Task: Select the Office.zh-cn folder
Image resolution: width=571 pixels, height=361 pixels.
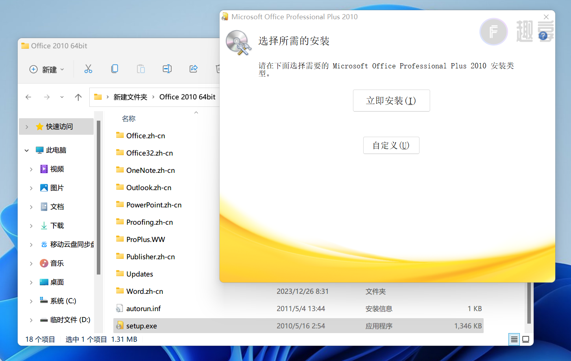Action: [146, 136]
